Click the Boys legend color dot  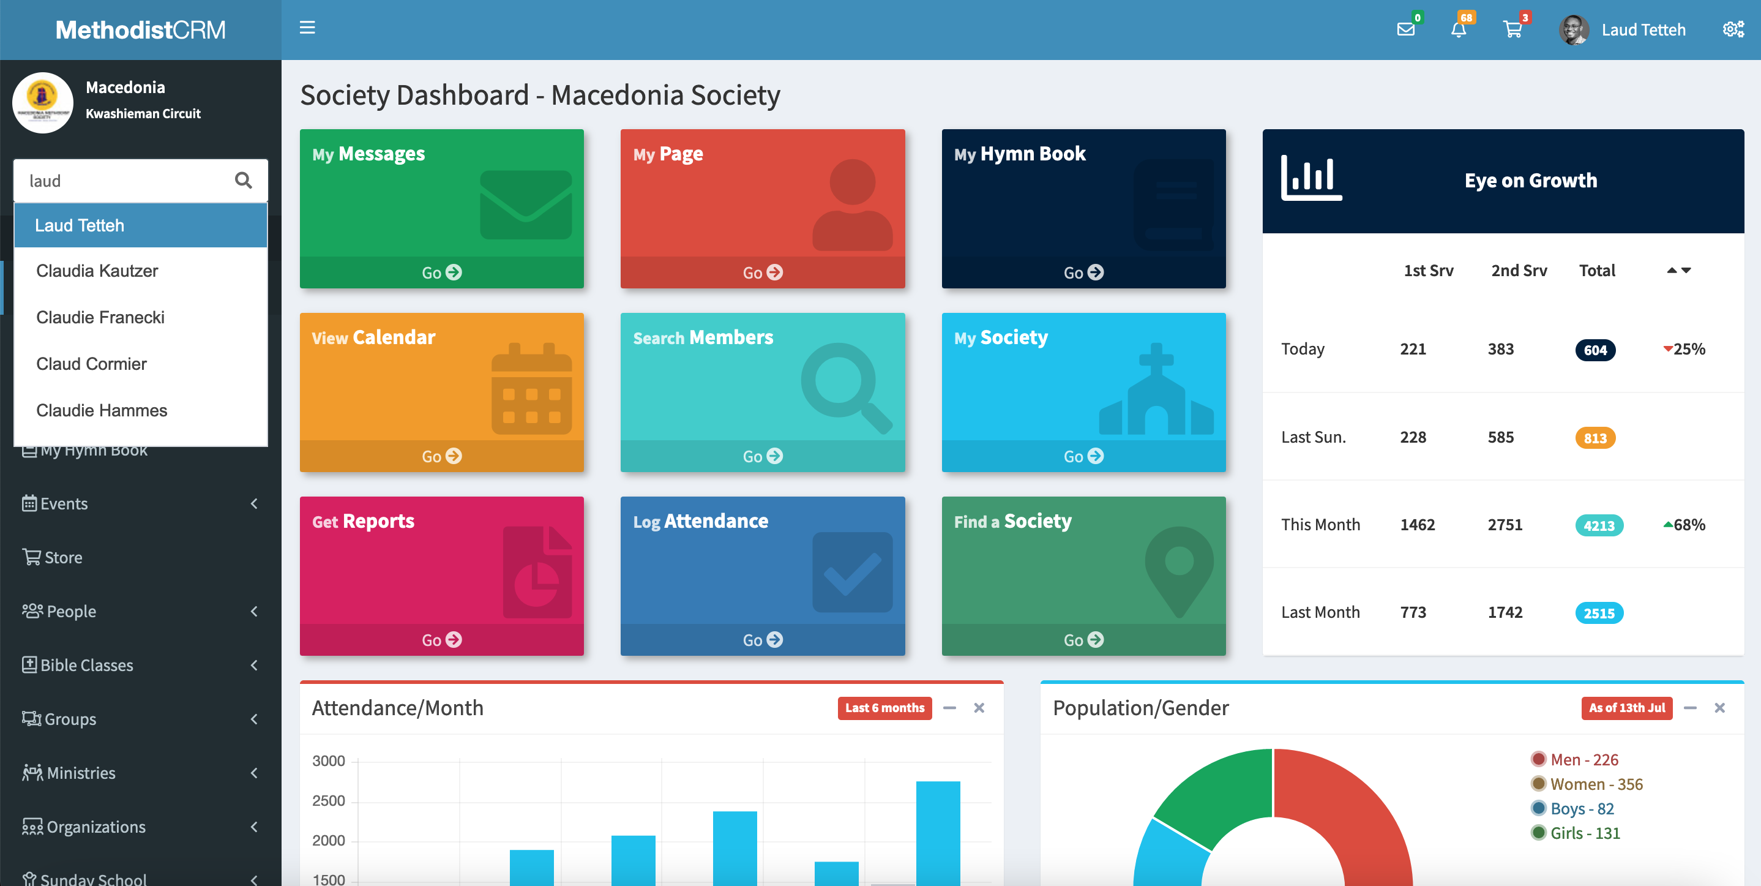point(1538,808)
